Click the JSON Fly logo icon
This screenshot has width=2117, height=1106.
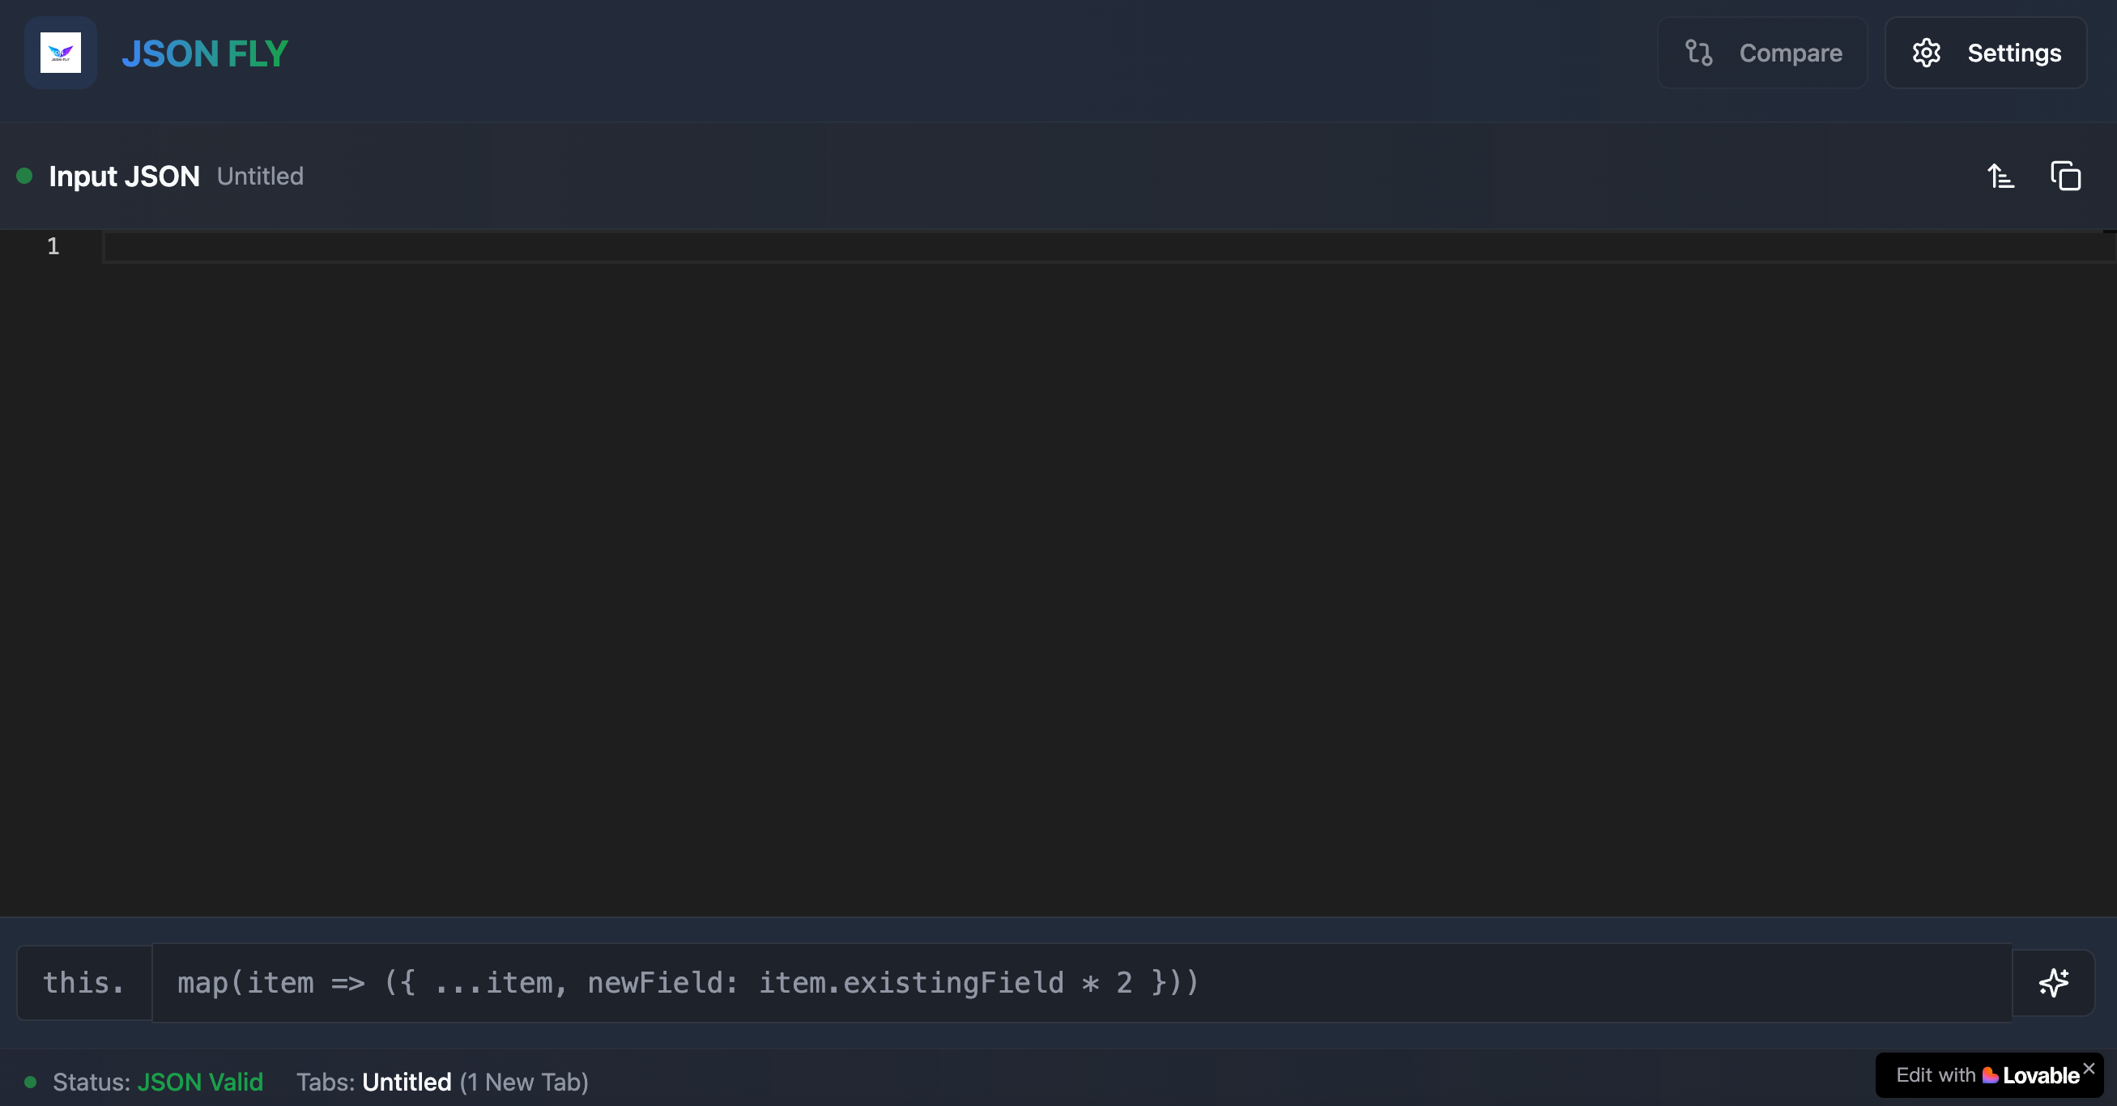(x=60, y=53)
